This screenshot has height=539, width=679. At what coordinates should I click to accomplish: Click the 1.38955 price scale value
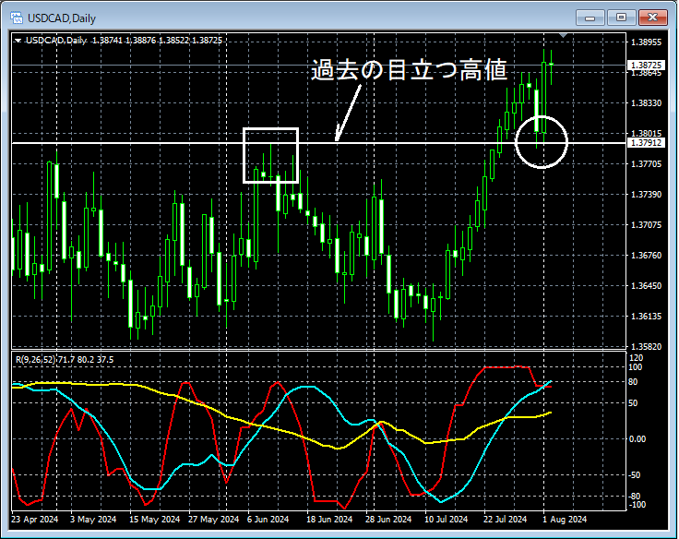646,42
